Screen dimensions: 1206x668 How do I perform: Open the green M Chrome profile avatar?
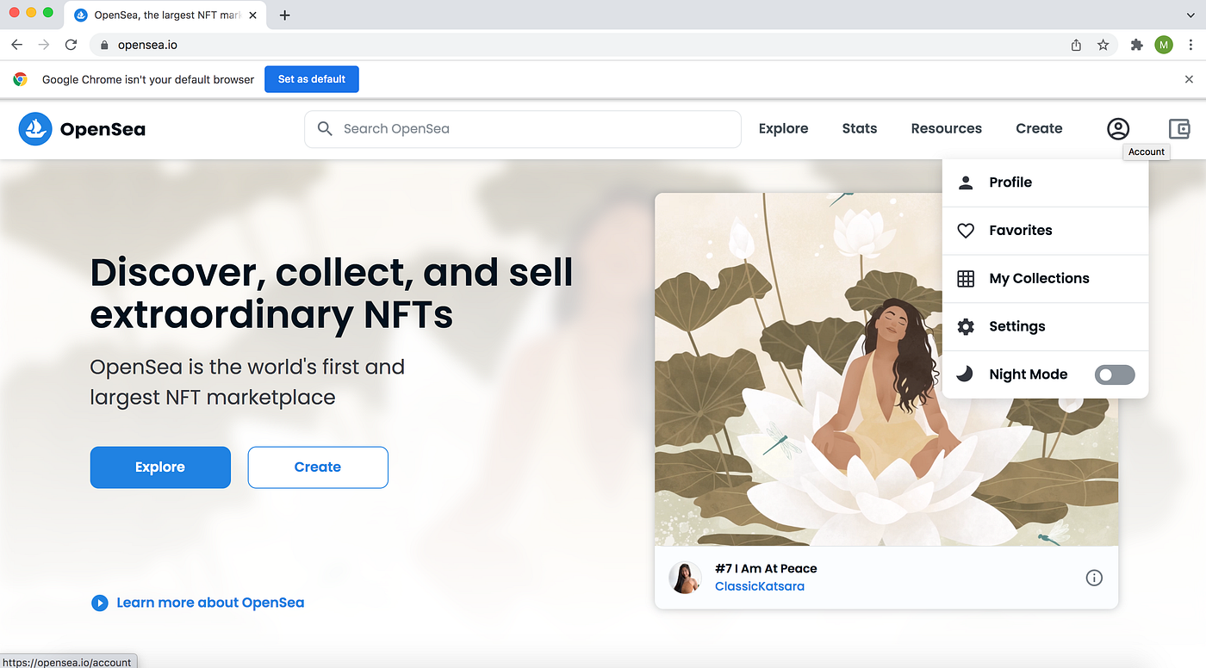pyautogui.click(x=1164, y=45)
